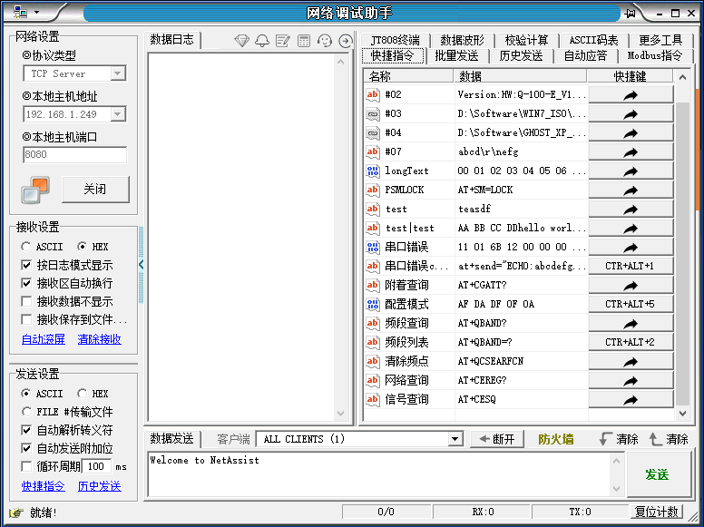This screenshot has height=527, width=704.
Task: Toggle 自动解析转义符 checkbox
Action: [26, 430]
